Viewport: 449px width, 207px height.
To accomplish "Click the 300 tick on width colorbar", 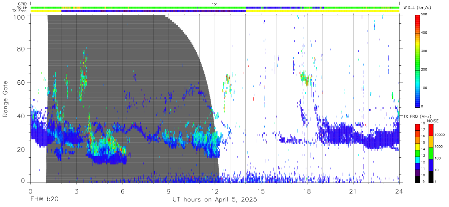I will tap(425, 51).
